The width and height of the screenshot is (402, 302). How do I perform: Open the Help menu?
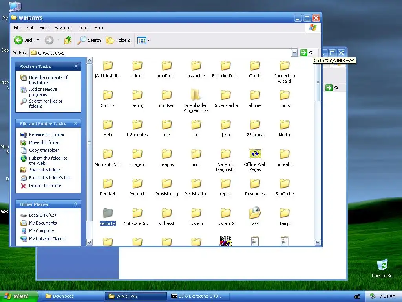pyautogui.click(x=99, y=28)
